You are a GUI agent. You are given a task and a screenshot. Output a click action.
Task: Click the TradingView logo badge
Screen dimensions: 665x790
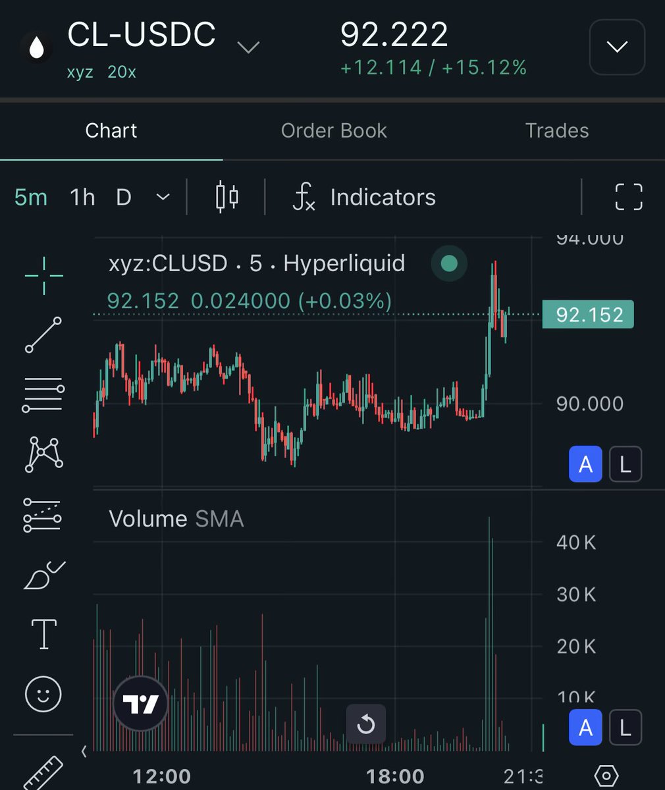(140, 704)
